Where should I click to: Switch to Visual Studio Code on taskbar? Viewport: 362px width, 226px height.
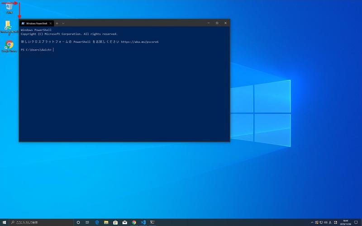point(143,222)
